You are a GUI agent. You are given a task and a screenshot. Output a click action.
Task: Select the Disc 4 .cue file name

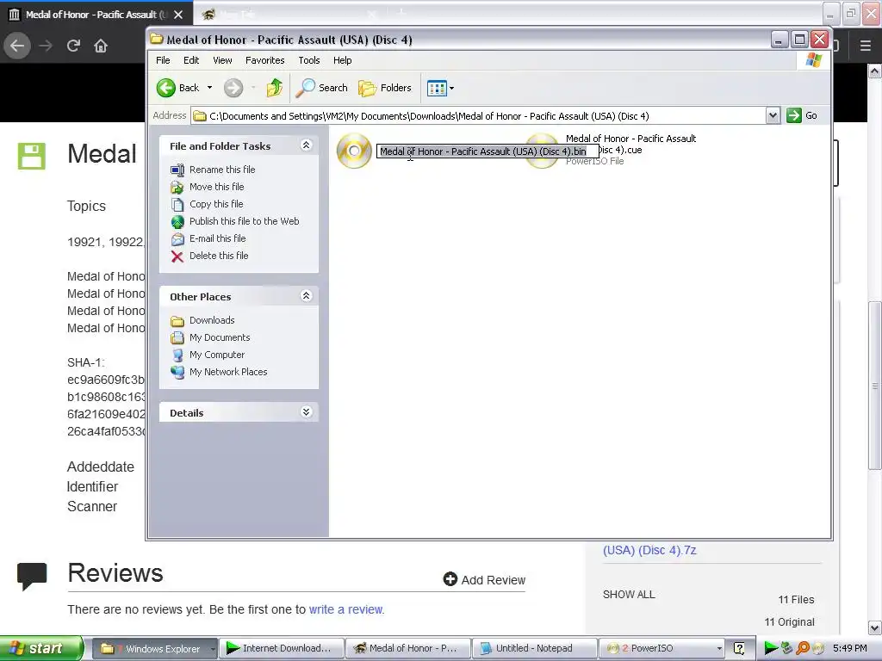(x=630, y=144)
